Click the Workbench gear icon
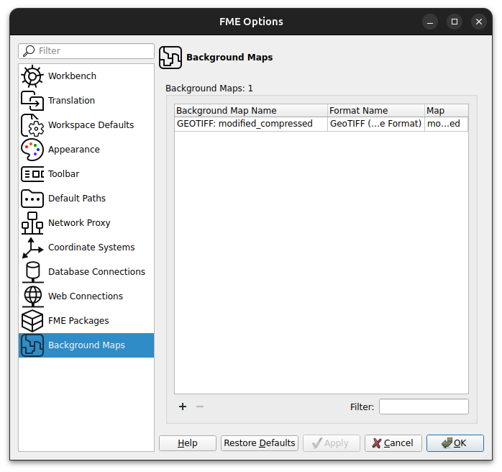 [32, 76]
